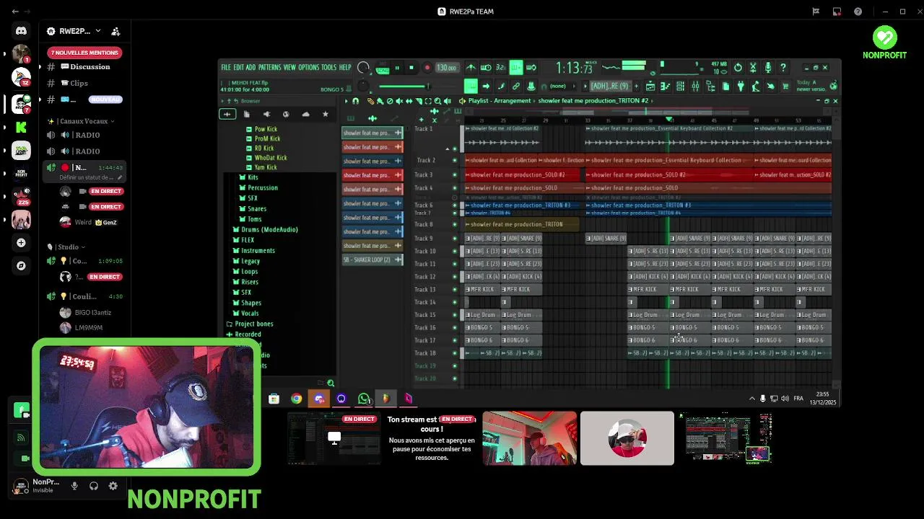Click the browser search magnifier icon

[x=331, y=383]
